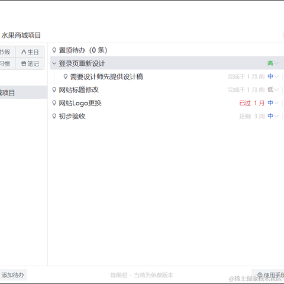Switch to the 生日 tab
Screen dimensions: 284x284
point(30,52)
